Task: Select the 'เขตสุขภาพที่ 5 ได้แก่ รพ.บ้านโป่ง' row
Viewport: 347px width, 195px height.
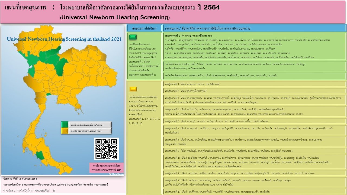Action: [x=254, y=111]
